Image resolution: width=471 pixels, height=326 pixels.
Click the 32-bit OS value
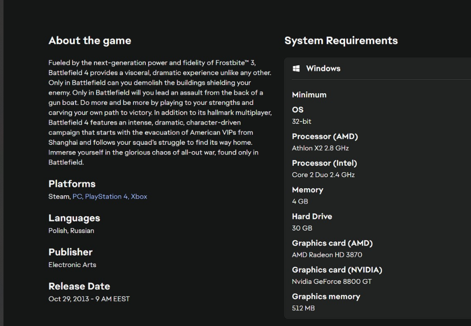click(301, 121)
